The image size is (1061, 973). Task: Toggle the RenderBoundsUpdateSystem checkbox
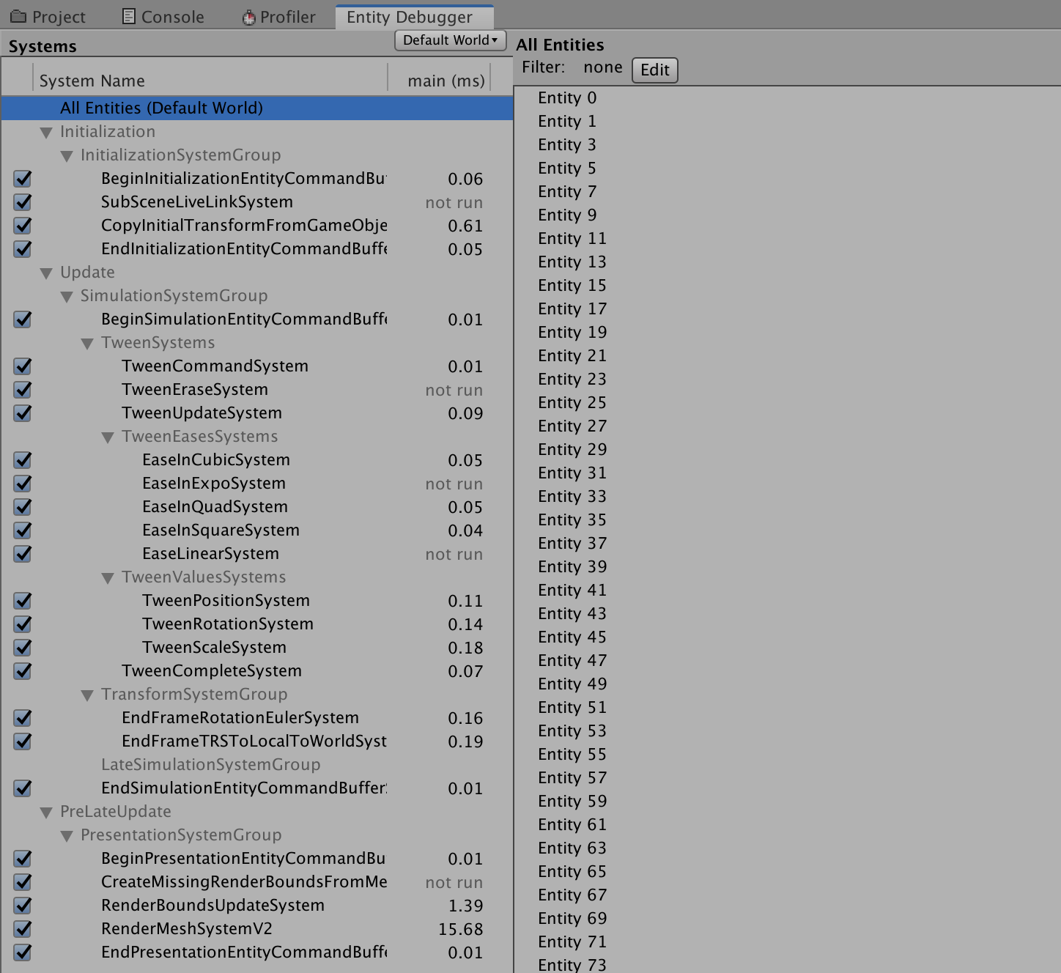tap(22, 906)
